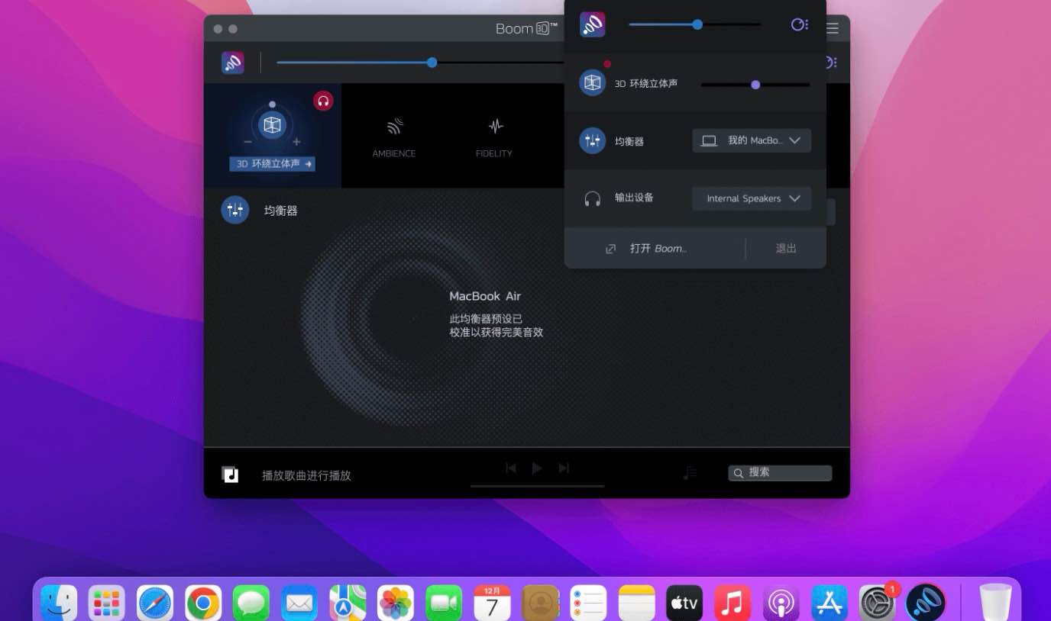Screen dimensions: 1051x621
Task: Open Maps from the Dock
Action: pos(348,603)
